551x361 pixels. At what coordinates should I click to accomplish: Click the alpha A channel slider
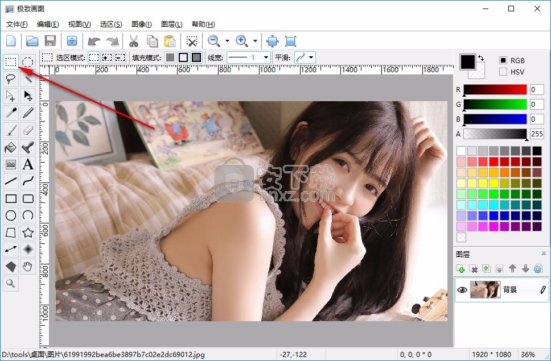coord(495,134)
